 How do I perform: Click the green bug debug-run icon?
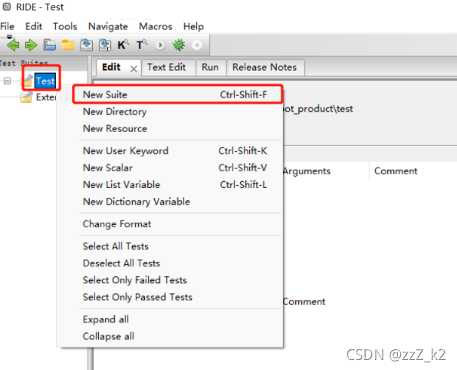point(179,45)
